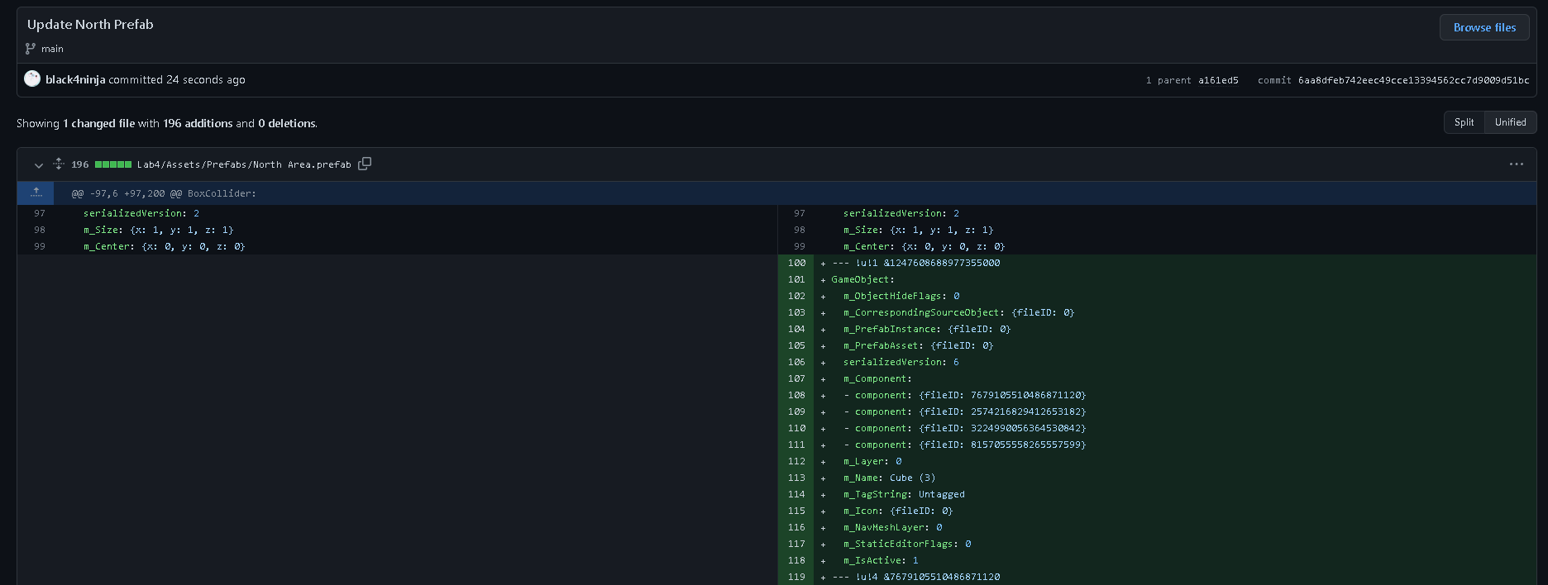Viewport: 1548px width, 585px height.
Task: Expand hidden lines above the hunk header
Action: [x=36, y=193]
